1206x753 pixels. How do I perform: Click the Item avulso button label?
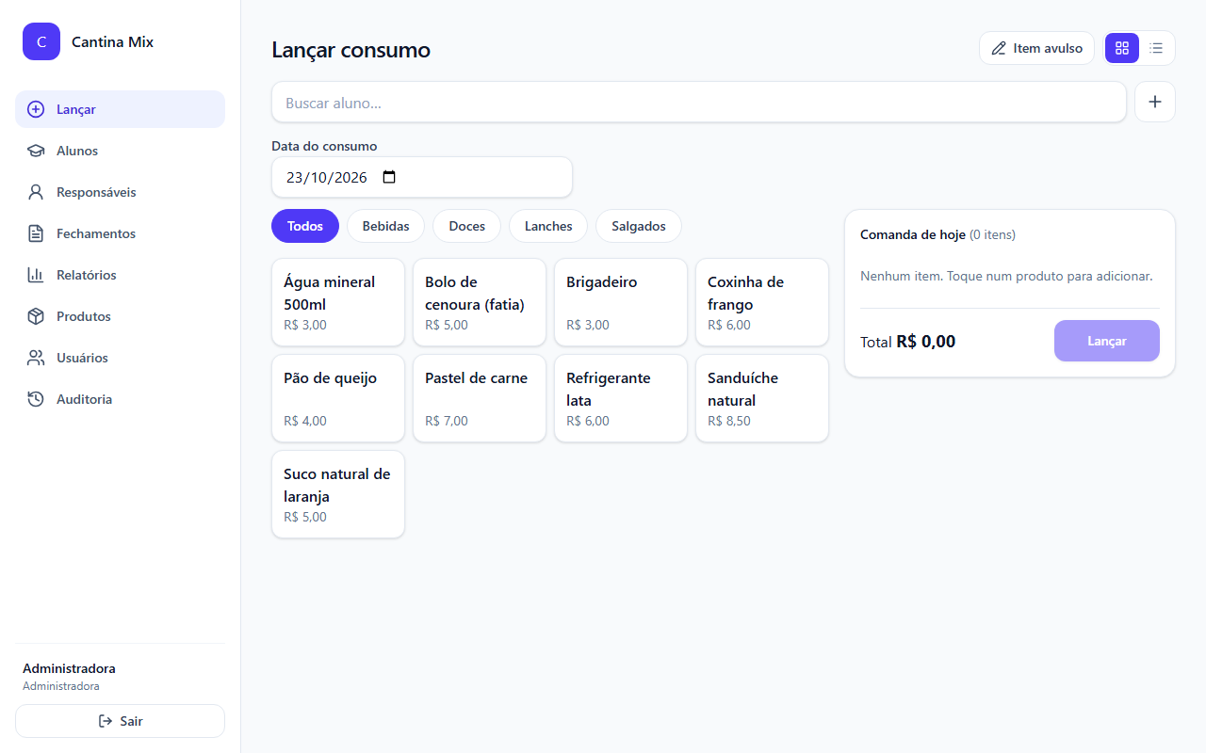pyautogui.click(x=1048, y=48)
